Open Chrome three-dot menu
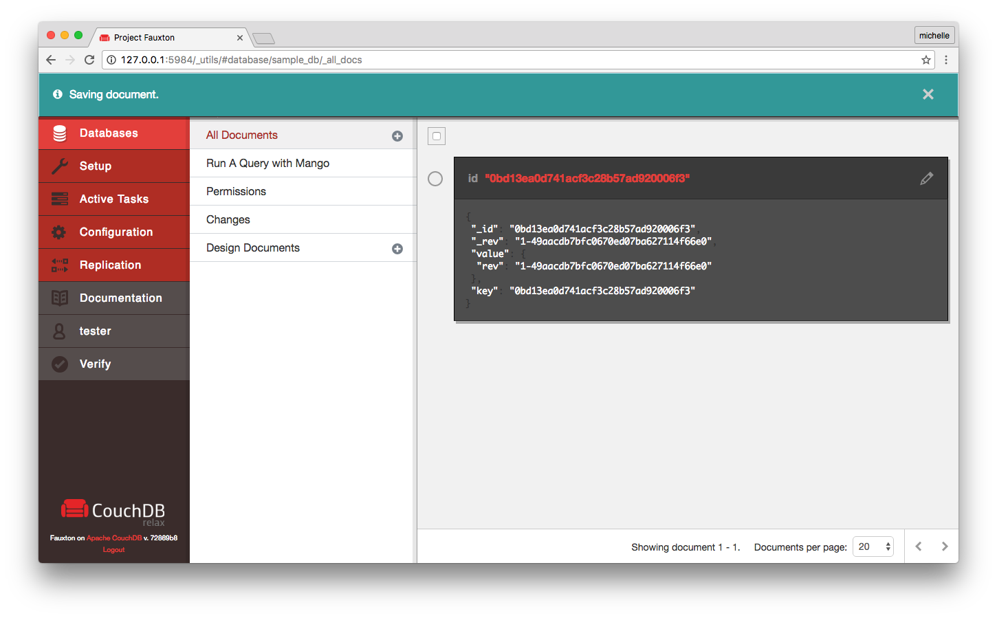Viewport: 997px width, 618px height. point(946,60)
